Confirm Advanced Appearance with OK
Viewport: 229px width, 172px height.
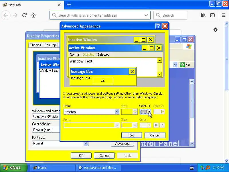pyautogui.click(x=132, y=135)
